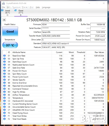The width and height of the screenshot is (109, 126).
Task: Click the status icon for Airflow Temperature
Action: tap(4, 95)
